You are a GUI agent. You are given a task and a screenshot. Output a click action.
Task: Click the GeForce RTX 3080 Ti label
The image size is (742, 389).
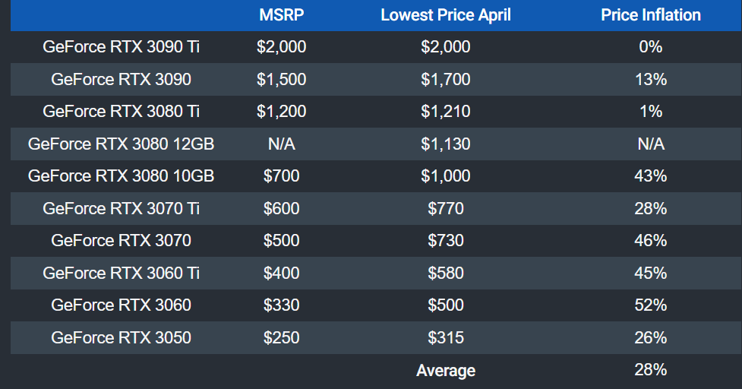[122, 112]
